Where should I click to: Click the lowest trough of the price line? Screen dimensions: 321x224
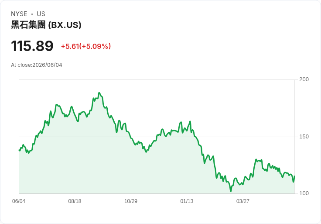coord(231,191)
